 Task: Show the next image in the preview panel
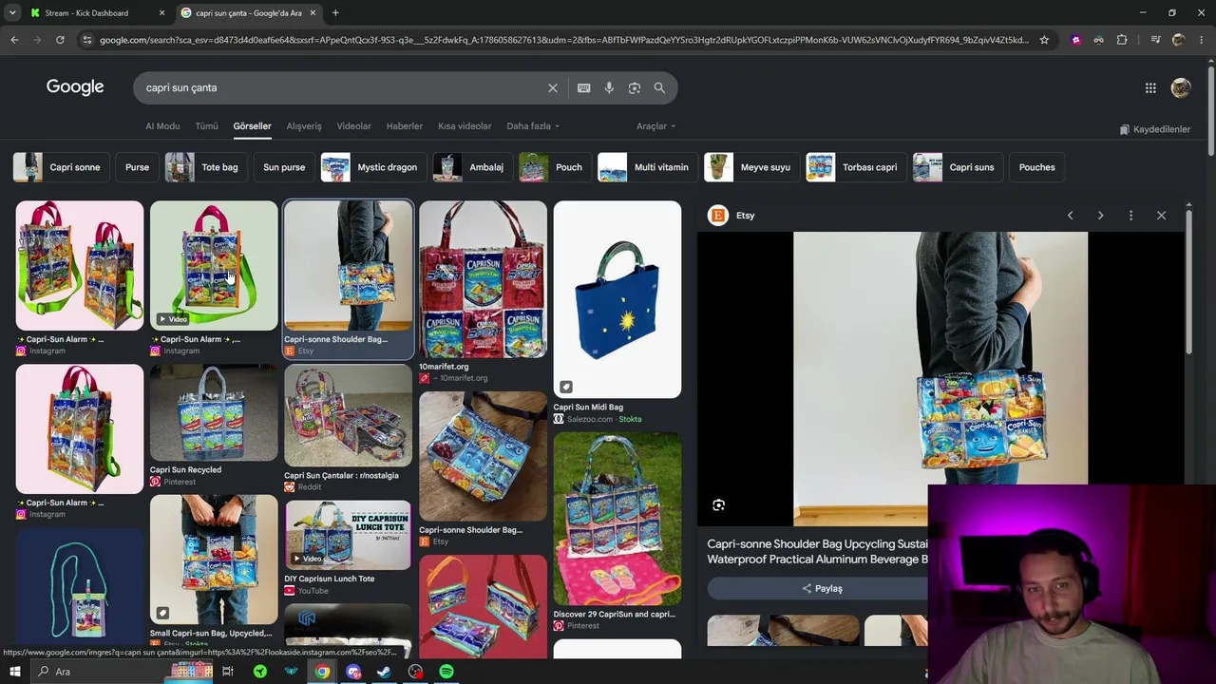point(1100,216)
